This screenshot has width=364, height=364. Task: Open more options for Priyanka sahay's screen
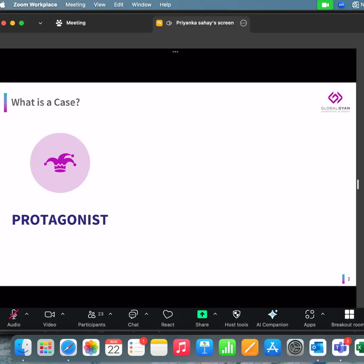coord(243,23)
